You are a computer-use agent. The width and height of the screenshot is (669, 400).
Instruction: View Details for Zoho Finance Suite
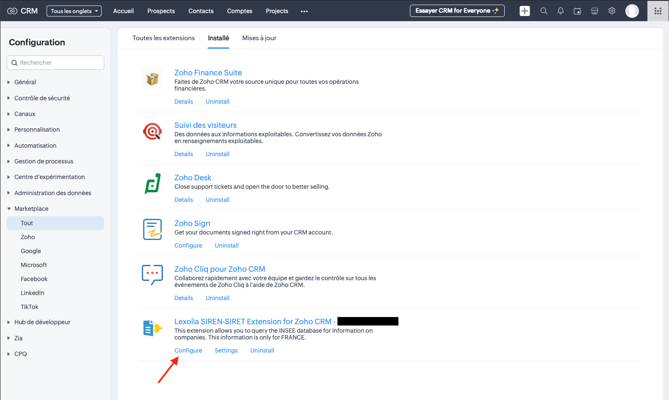tap(184, 102)
